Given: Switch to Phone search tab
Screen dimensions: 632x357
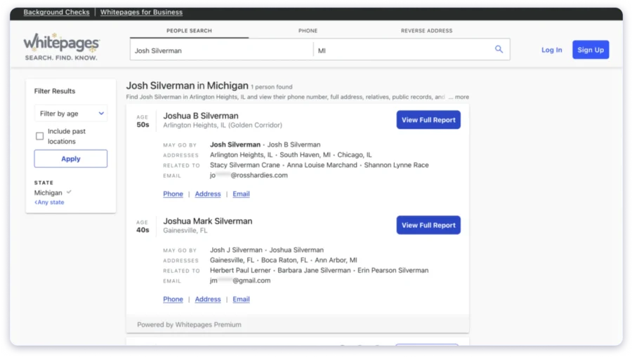Looking at the screenshot, I should tap(308, 31).
